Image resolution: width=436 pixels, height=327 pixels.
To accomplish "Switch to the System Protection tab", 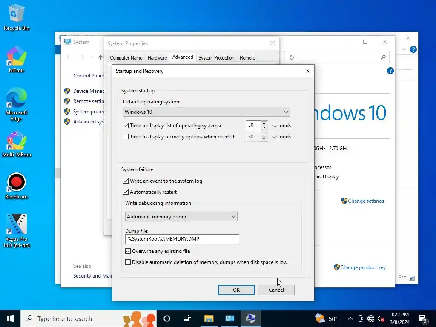I will pos(216,58).
